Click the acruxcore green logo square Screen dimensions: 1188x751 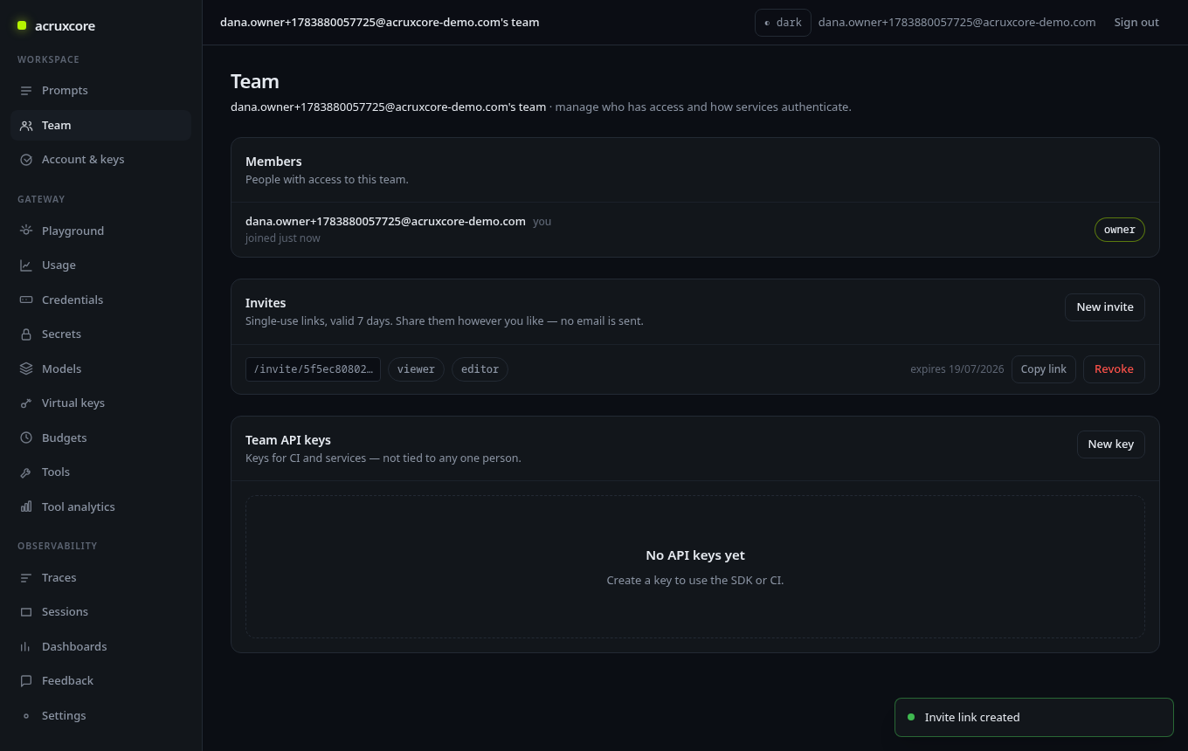coord(22,25)
